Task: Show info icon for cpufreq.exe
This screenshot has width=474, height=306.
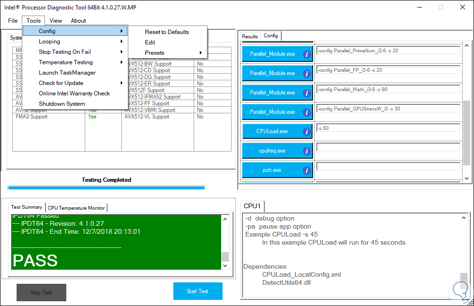Action: (306, 151)
